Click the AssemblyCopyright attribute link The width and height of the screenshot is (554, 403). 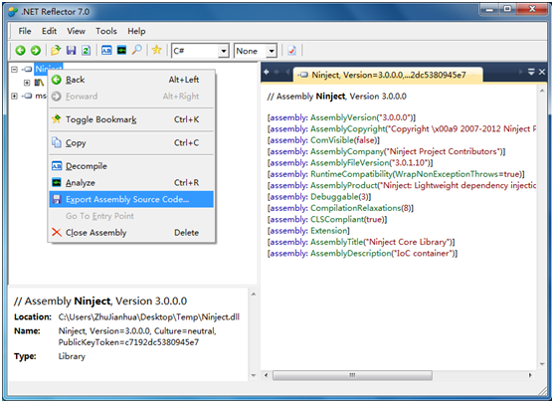coord(348,129)
